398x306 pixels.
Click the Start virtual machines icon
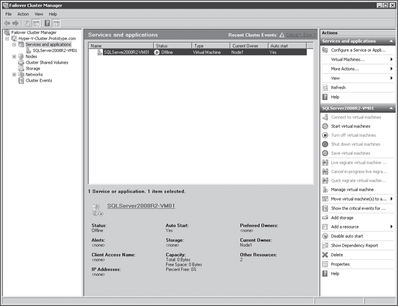325,126
